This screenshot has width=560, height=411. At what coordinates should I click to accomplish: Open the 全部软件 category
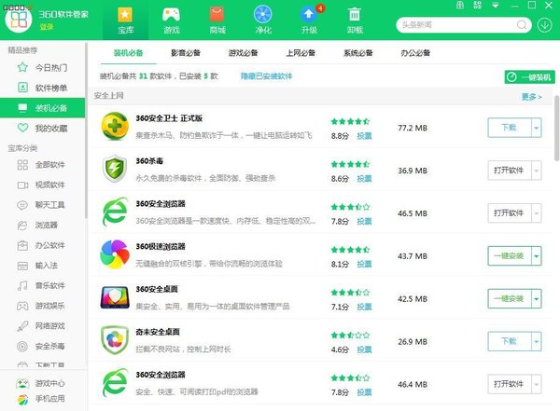(43, 164)
